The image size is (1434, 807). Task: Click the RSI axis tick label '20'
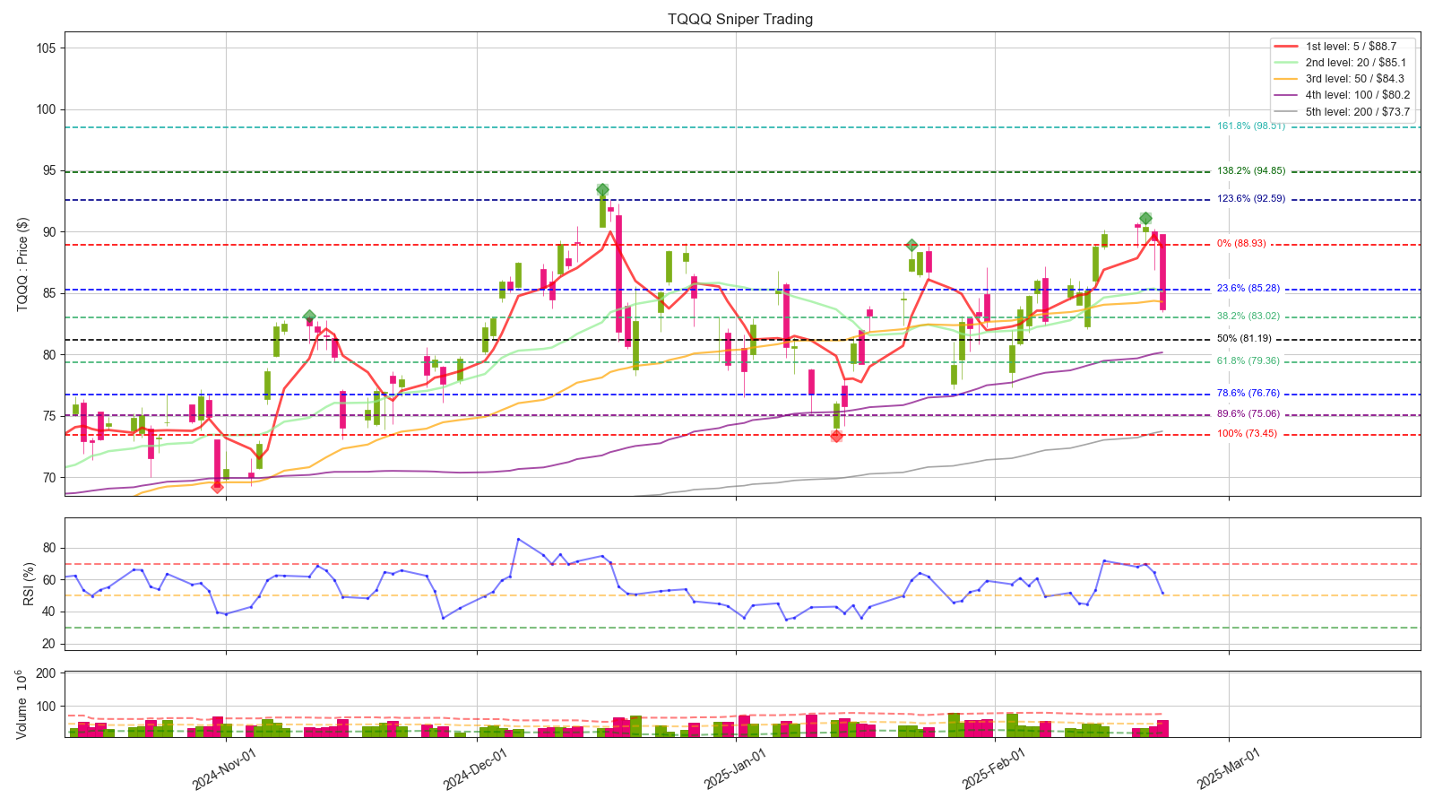tap(48, 645)
